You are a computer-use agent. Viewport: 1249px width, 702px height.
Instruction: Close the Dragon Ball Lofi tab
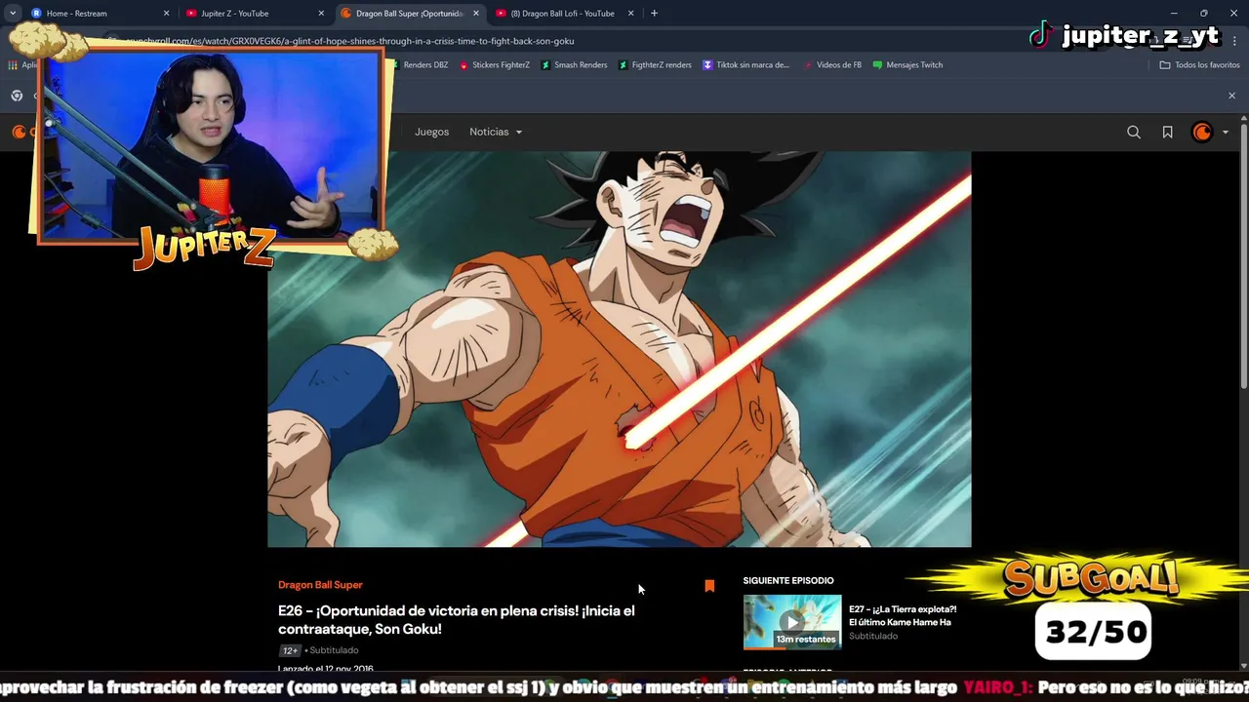pyautogui.click(x=630, y=14)
